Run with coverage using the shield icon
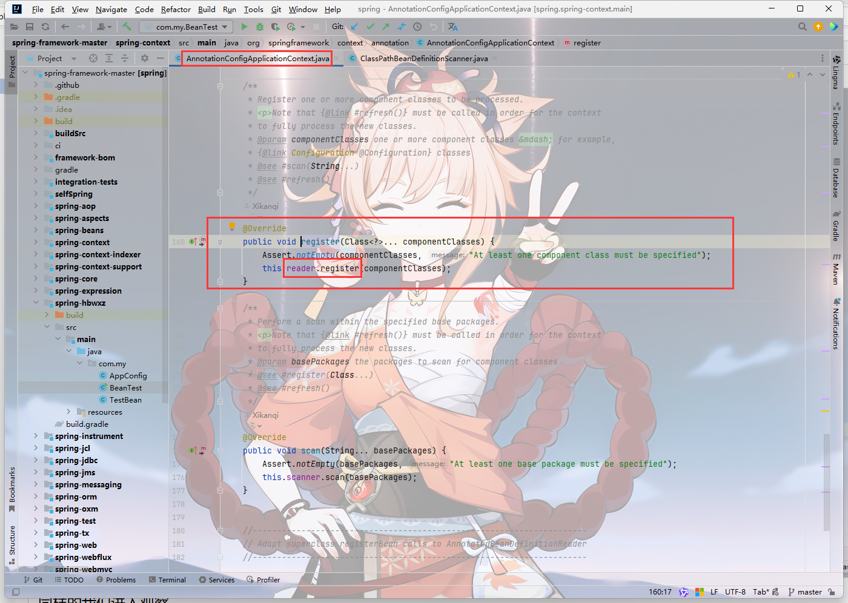The width and height of the screenshot is (848, 603). click(x=276, y=27)
